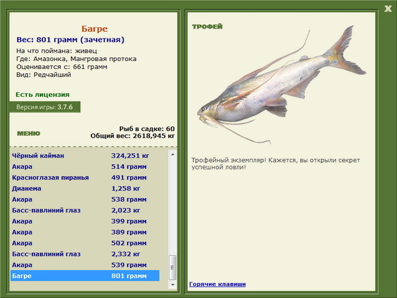Select the Акара 539 грамм row
Screen dimensions: 397x298
85,264
